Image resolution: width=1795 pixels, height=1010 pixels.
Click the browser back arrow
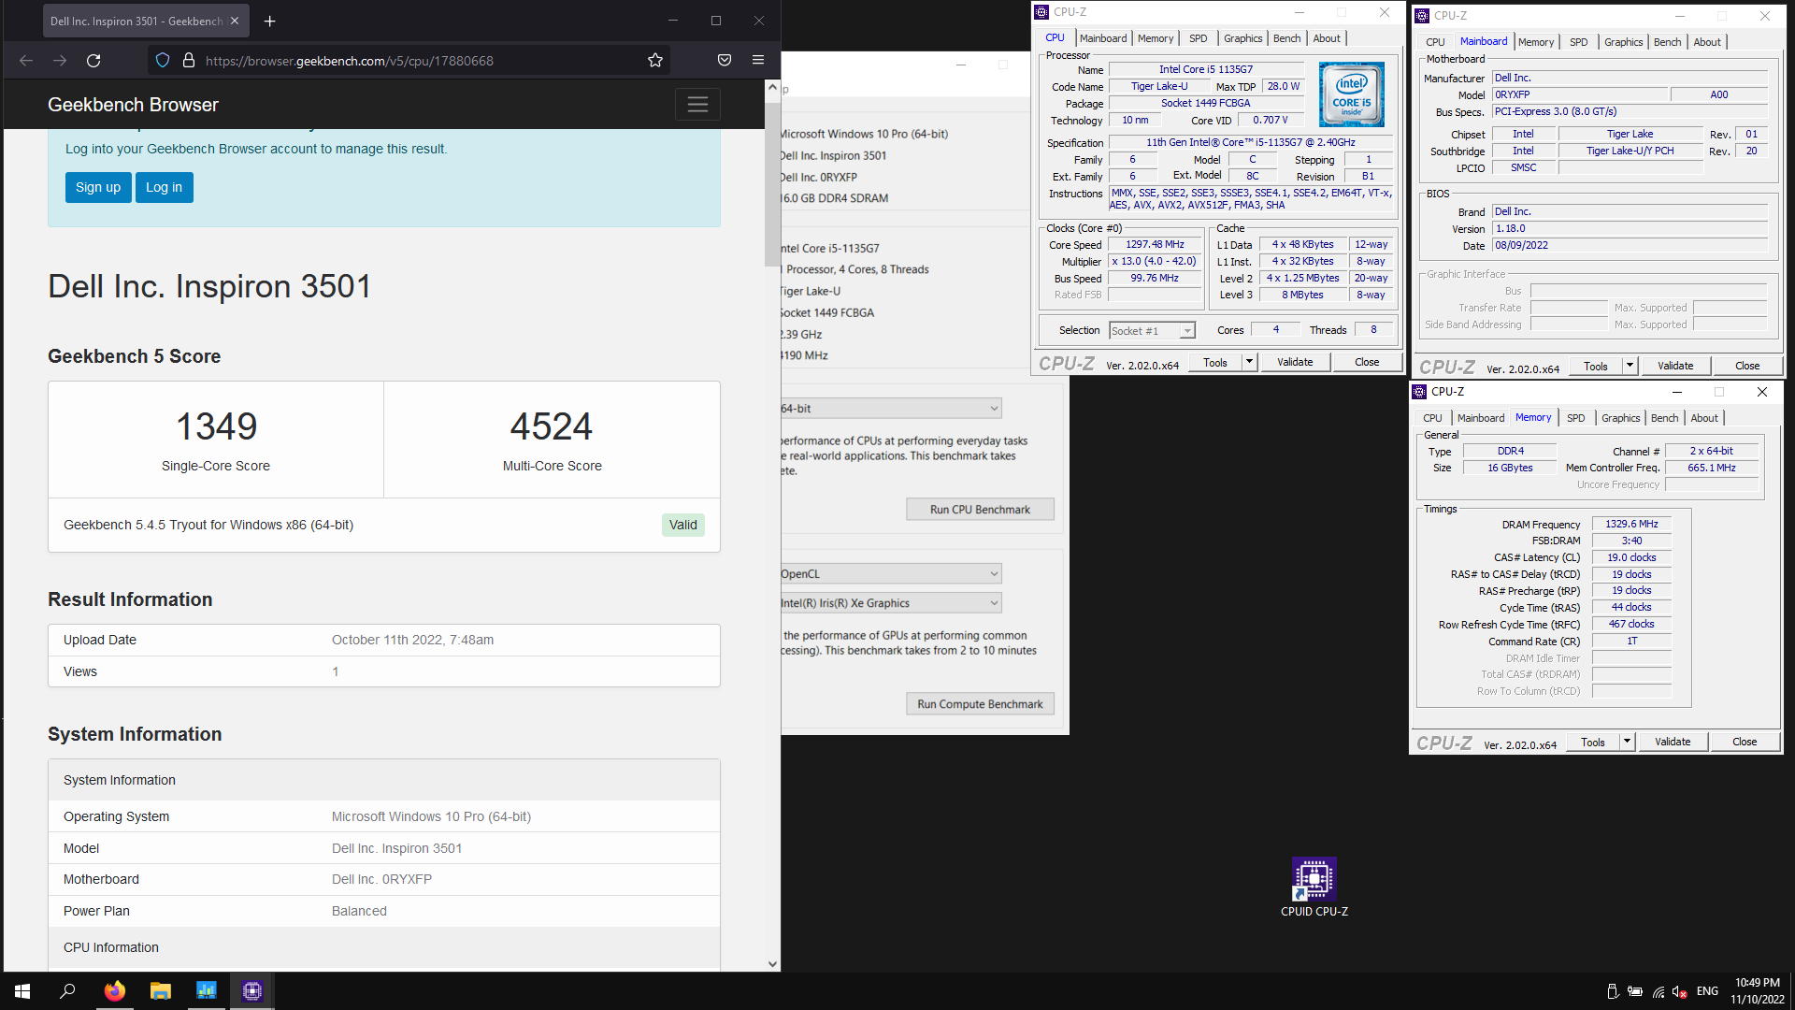tap(26, 61)
